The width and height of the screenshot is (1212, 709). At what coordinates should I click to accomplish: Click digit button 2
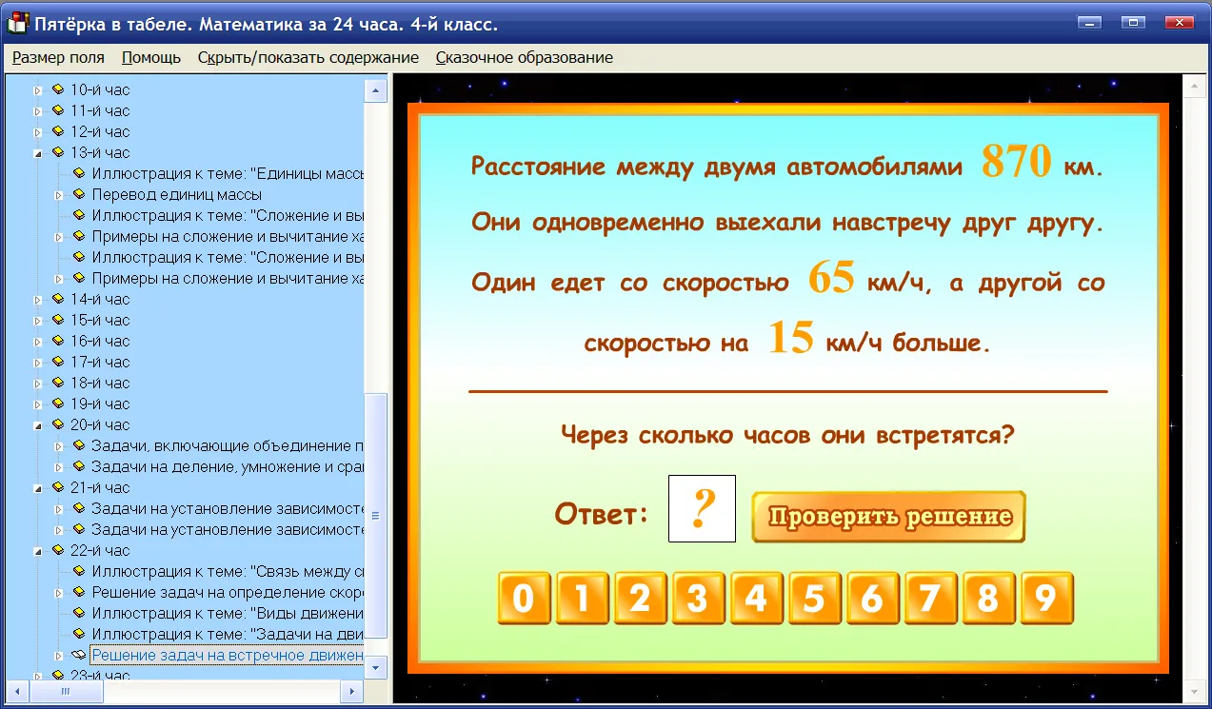(640, 599)
